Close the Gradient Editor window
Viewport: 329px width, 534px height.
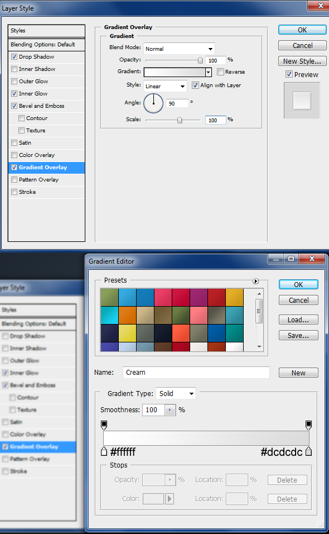pyautogui.click(x=312, y=259)
